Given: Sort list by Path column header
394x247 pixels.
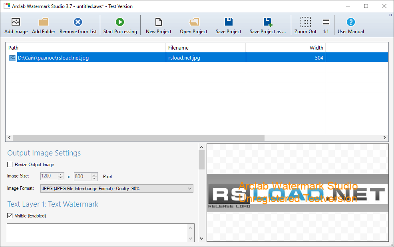Looking at the screenshot, I should point(86,48).
